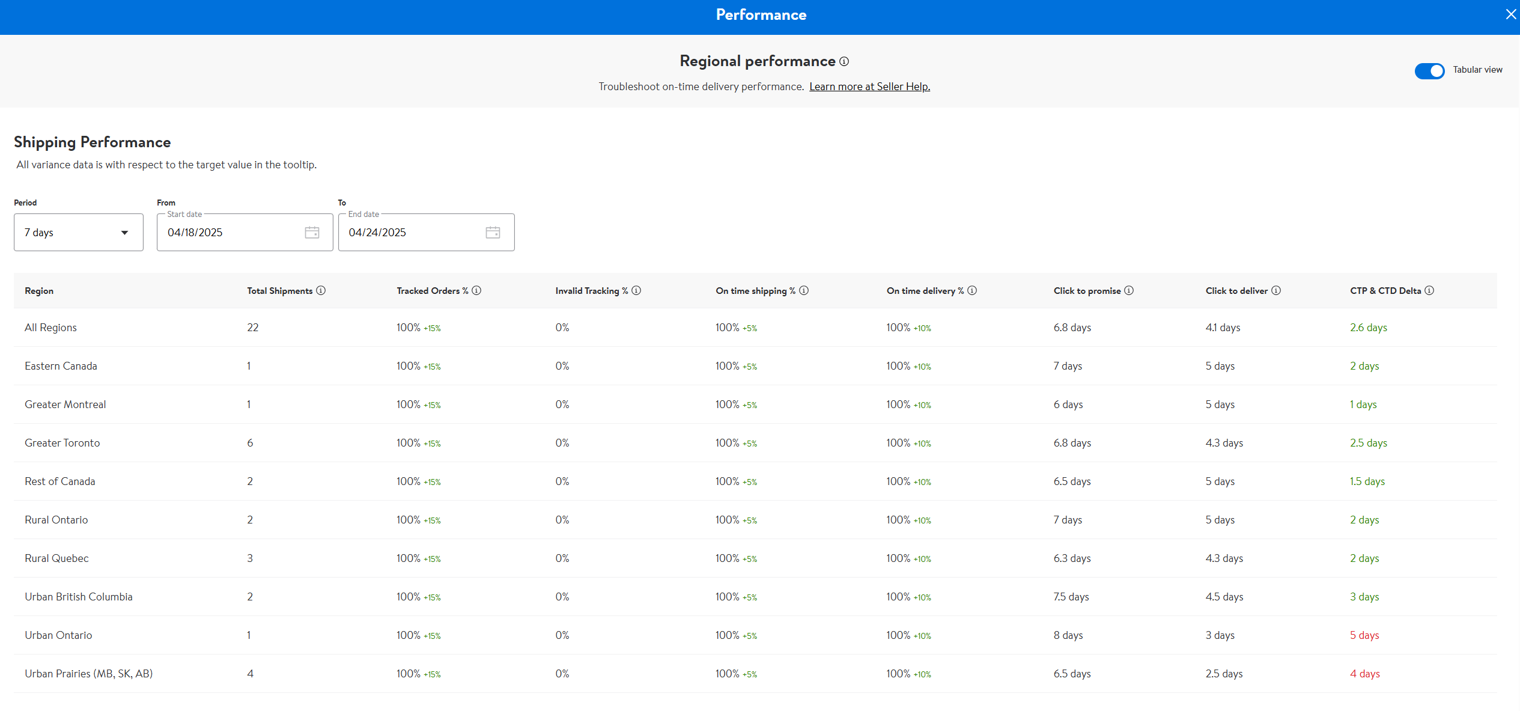This screenshot has width=1520, height=711.
Task: Click Tracked Orders % info icon
Action: tap(476, 290)
